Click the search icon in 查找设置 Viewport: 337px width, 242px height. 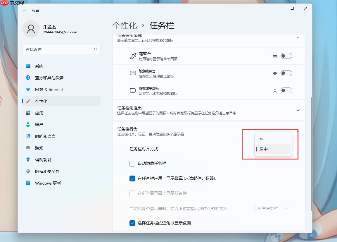pos(95,49)
